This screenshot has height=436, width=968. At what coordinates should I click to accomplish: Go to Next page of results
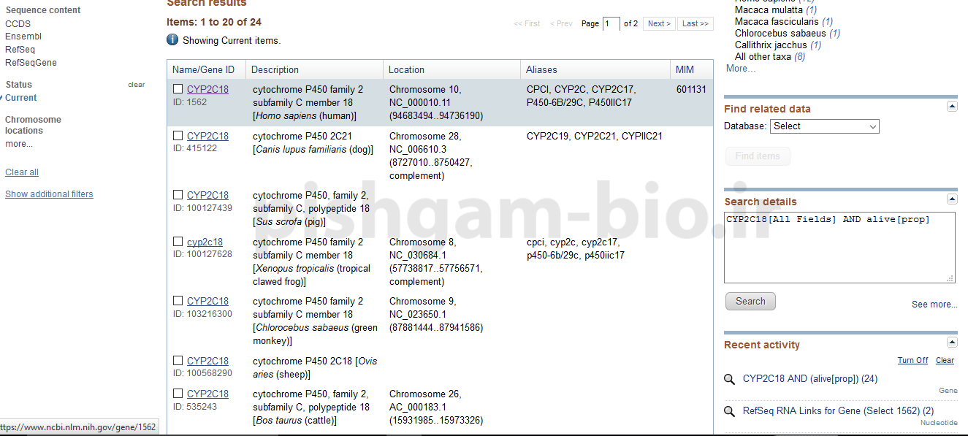658,23
